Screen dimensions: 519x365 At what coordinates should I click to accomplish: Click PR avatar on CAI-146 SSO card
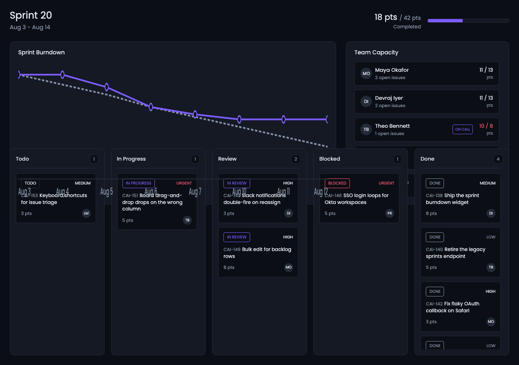pyautogui.click(x=390, y=213)
